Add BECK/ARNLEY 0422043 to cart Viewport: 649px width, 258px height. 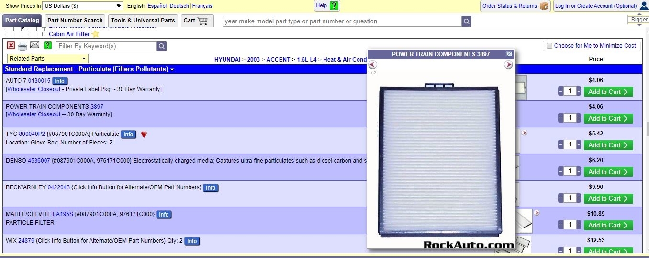(608, 198)
